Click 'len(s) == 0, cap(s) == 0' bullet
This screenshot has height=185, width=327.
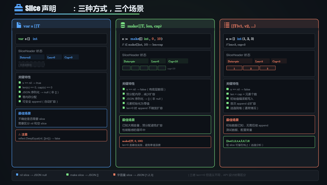coord(37,88)
